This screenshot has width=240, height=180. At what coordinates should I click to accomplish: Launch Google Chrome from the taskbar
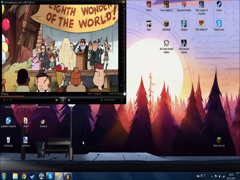pyautogui.click(x=24, y=176)
